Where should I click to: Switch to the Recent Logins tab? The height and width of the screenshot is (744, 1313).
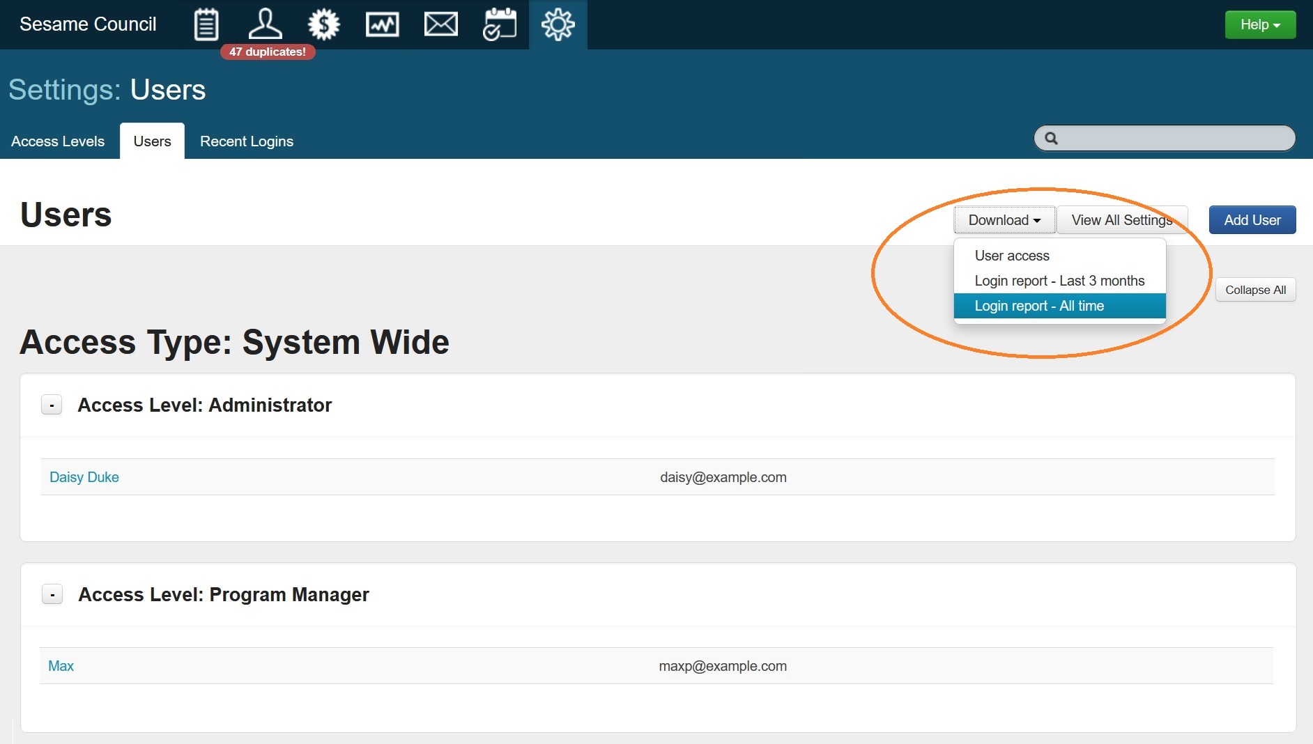tap(246, 141)
